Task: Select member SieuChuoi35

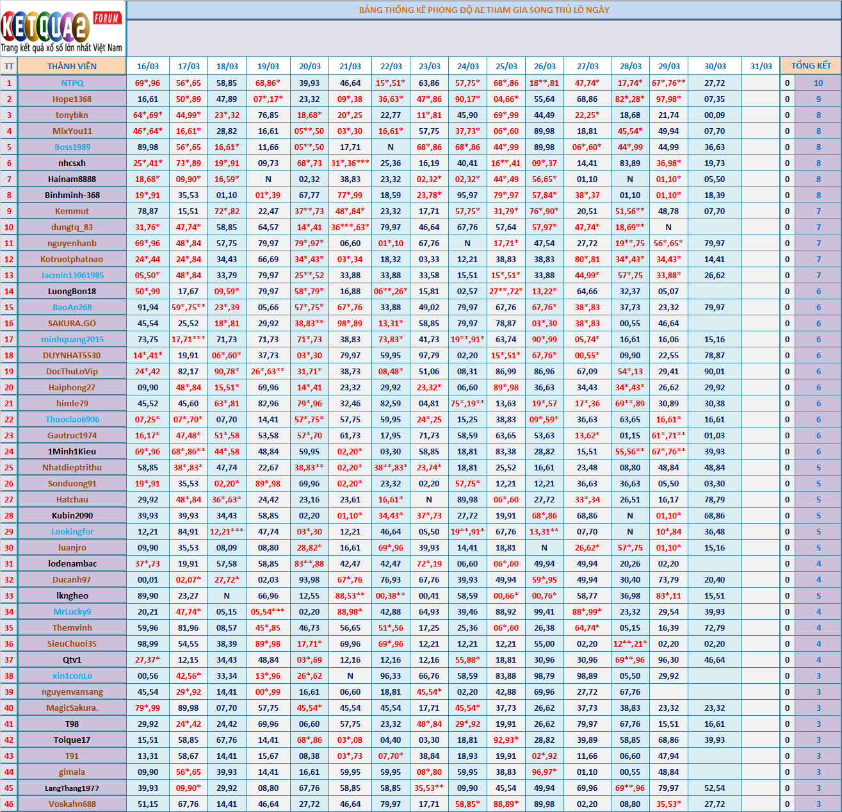Action: pos(72,643)
